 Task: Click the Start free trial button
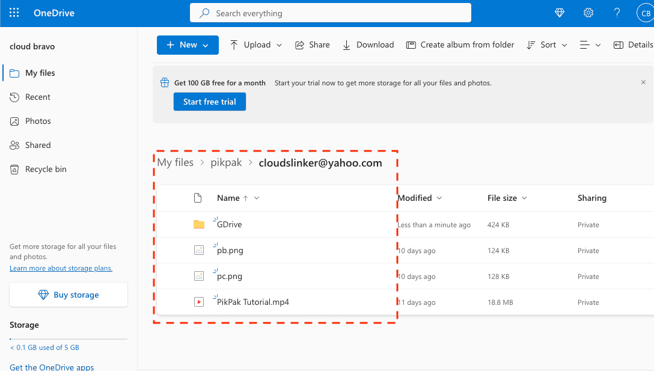[209, 102]
